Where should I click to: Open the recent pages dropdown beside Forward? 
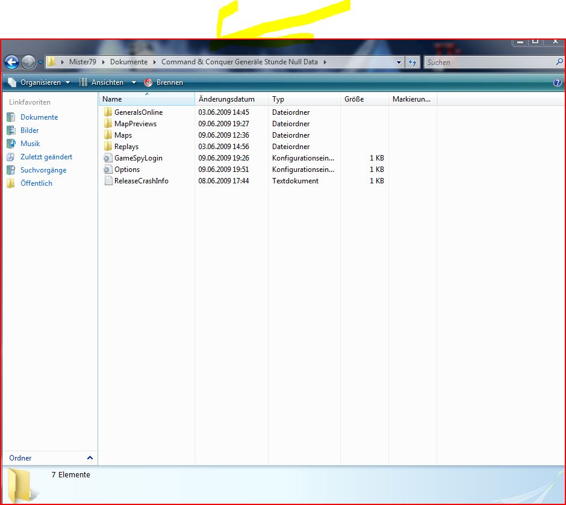pos(40,63)
